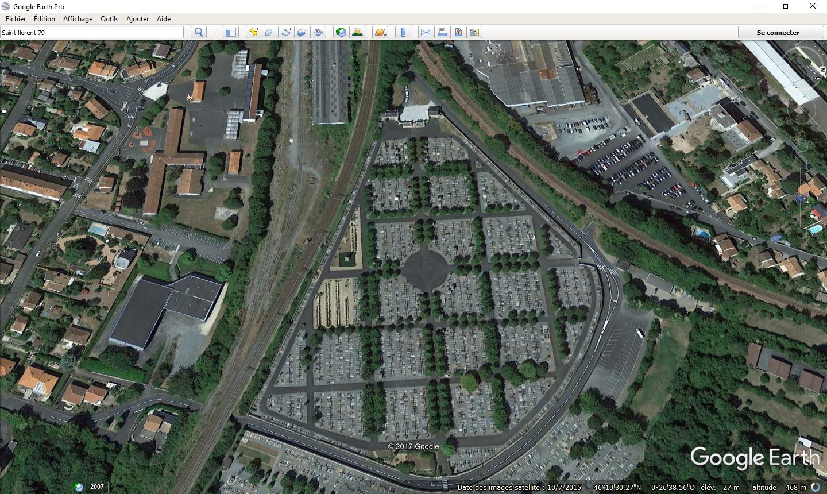Open the planet switcher dropdown
Viewport: 827px width, 494px height.
coord(380,32)
